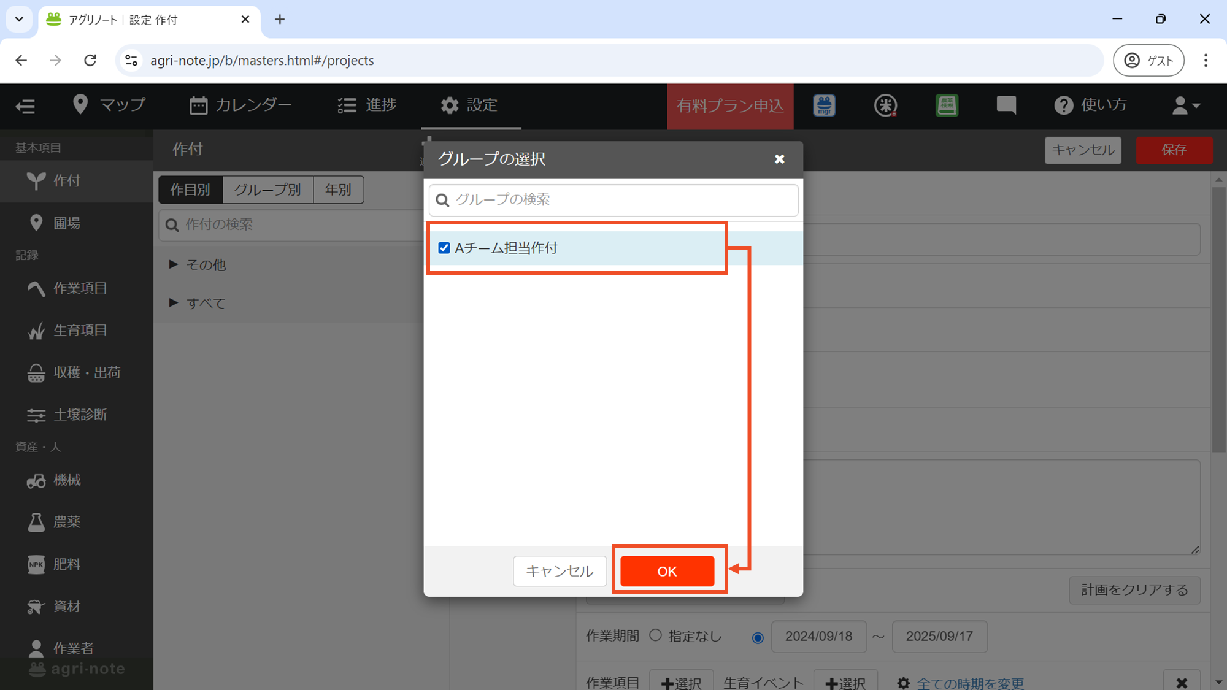Uncheck the Aチーム担当作付 checkbox
Viewport: 1227px width, 690px height.
(444, 248)
